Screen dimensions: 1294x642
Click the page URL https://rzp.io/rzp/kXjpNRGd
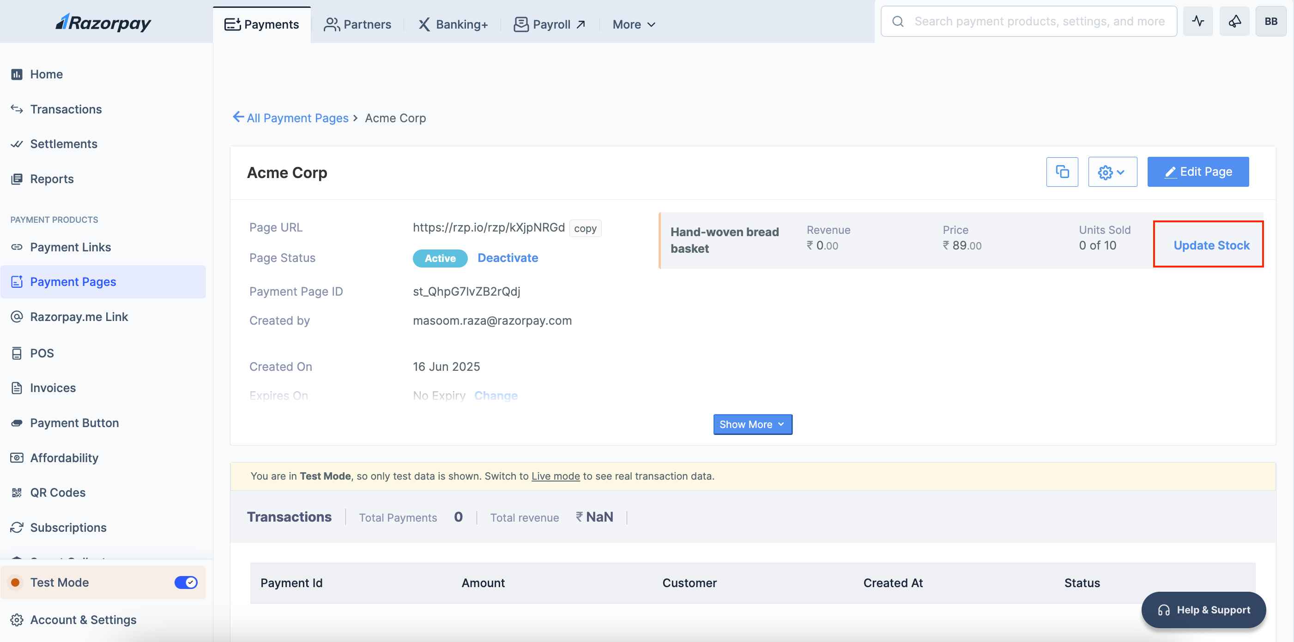click(488, 227)
